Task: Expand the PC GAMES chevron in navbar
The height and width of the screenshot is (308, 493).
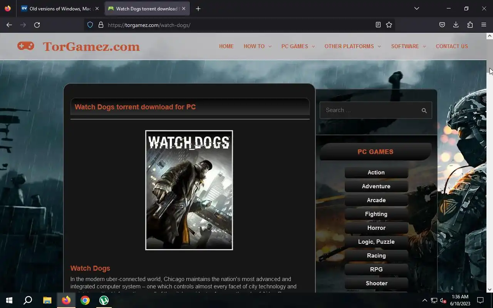Action: coord(314,47)
